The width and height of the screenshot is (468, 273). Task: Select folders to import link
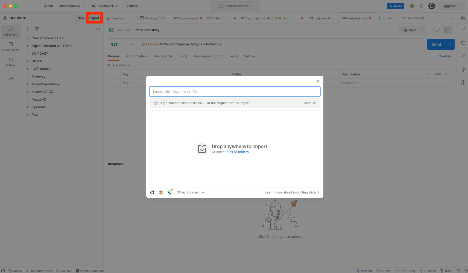243,152
